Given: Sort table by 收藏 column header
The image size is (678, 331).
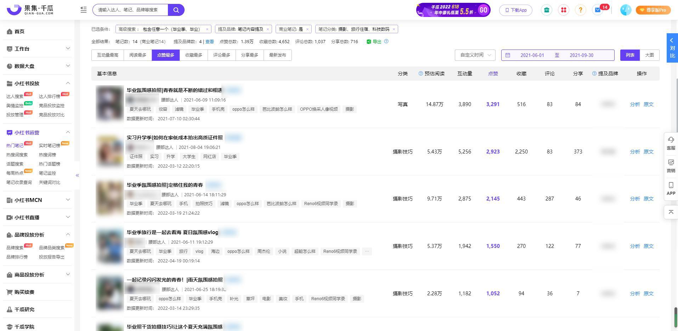Looking at the screenshot, I should 521,74.
